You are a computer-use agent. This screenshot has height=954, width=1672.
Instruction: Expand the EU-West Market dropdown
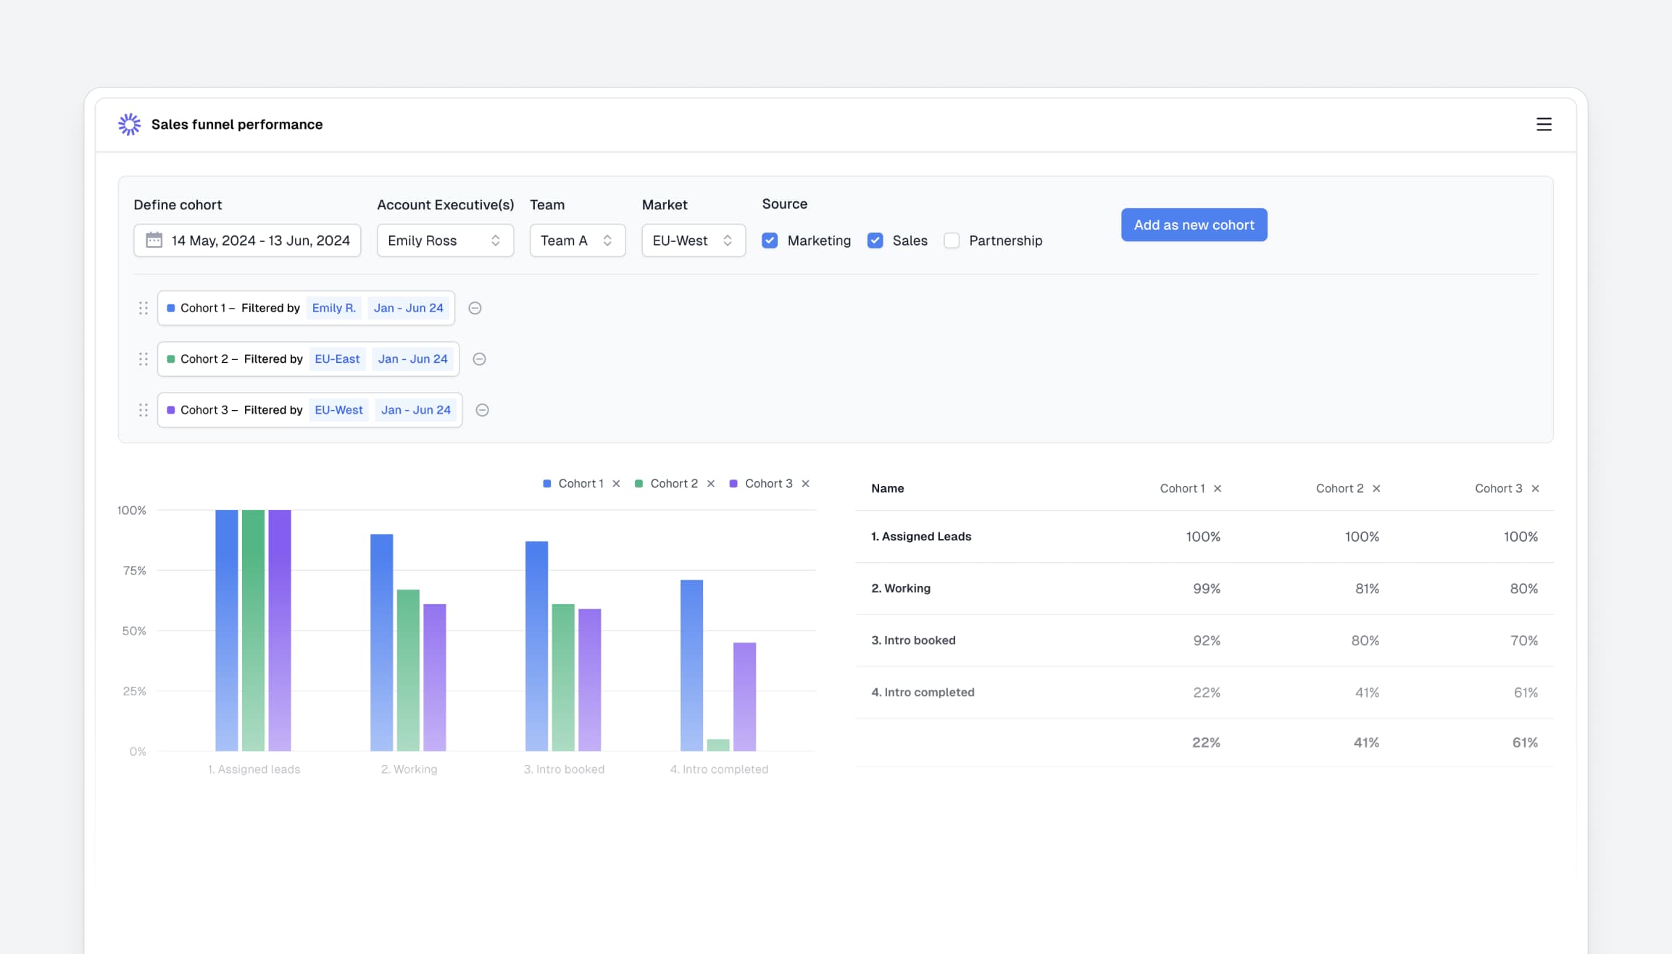(693, 240)
